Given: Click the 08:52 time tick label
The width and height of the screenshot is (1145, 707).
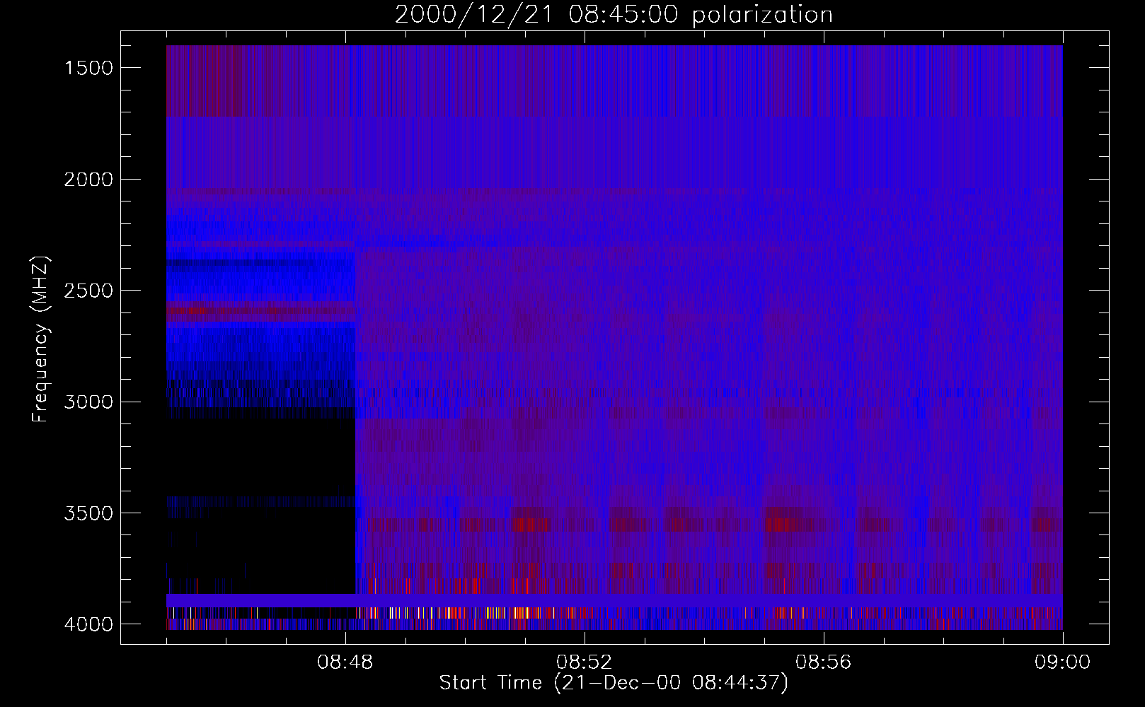Looking at the screenshot, I should pos(584,662).
